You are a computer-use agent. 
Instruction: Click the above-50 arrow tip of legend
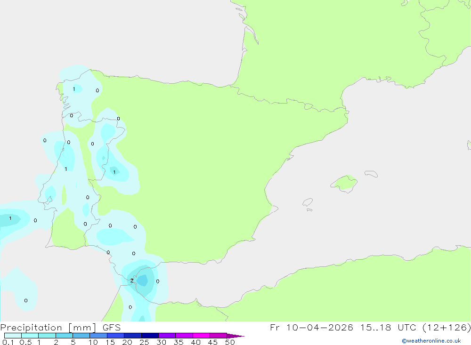pos(235,336)
